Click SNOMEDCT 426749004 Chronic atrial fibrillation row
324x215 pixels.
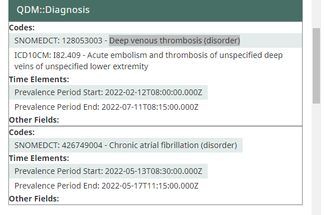tap(126, 145)
